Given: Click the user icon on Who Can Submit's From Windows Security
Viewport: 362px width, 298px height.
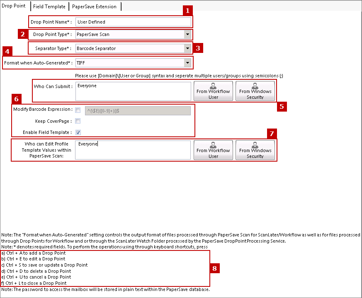Looking at the screenshot, I should tap(255, 86).
